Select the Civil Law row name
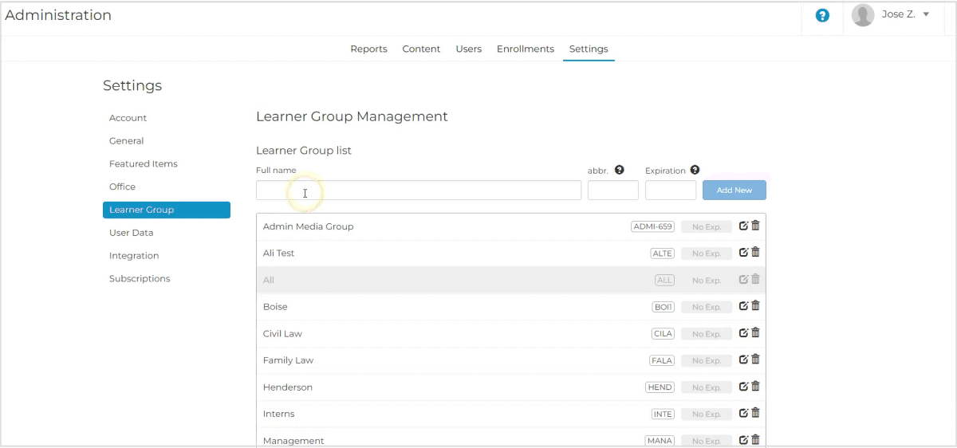 coord(282,334)
